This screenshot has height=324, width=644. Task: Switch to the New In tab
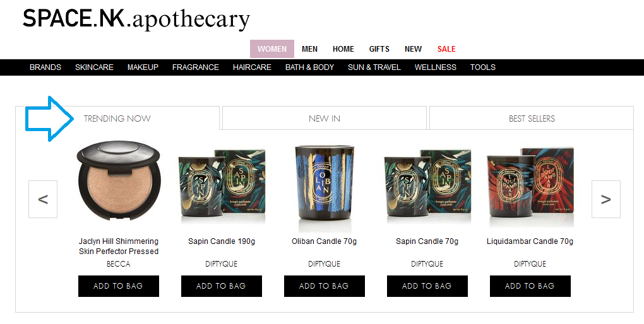[324, 118]
